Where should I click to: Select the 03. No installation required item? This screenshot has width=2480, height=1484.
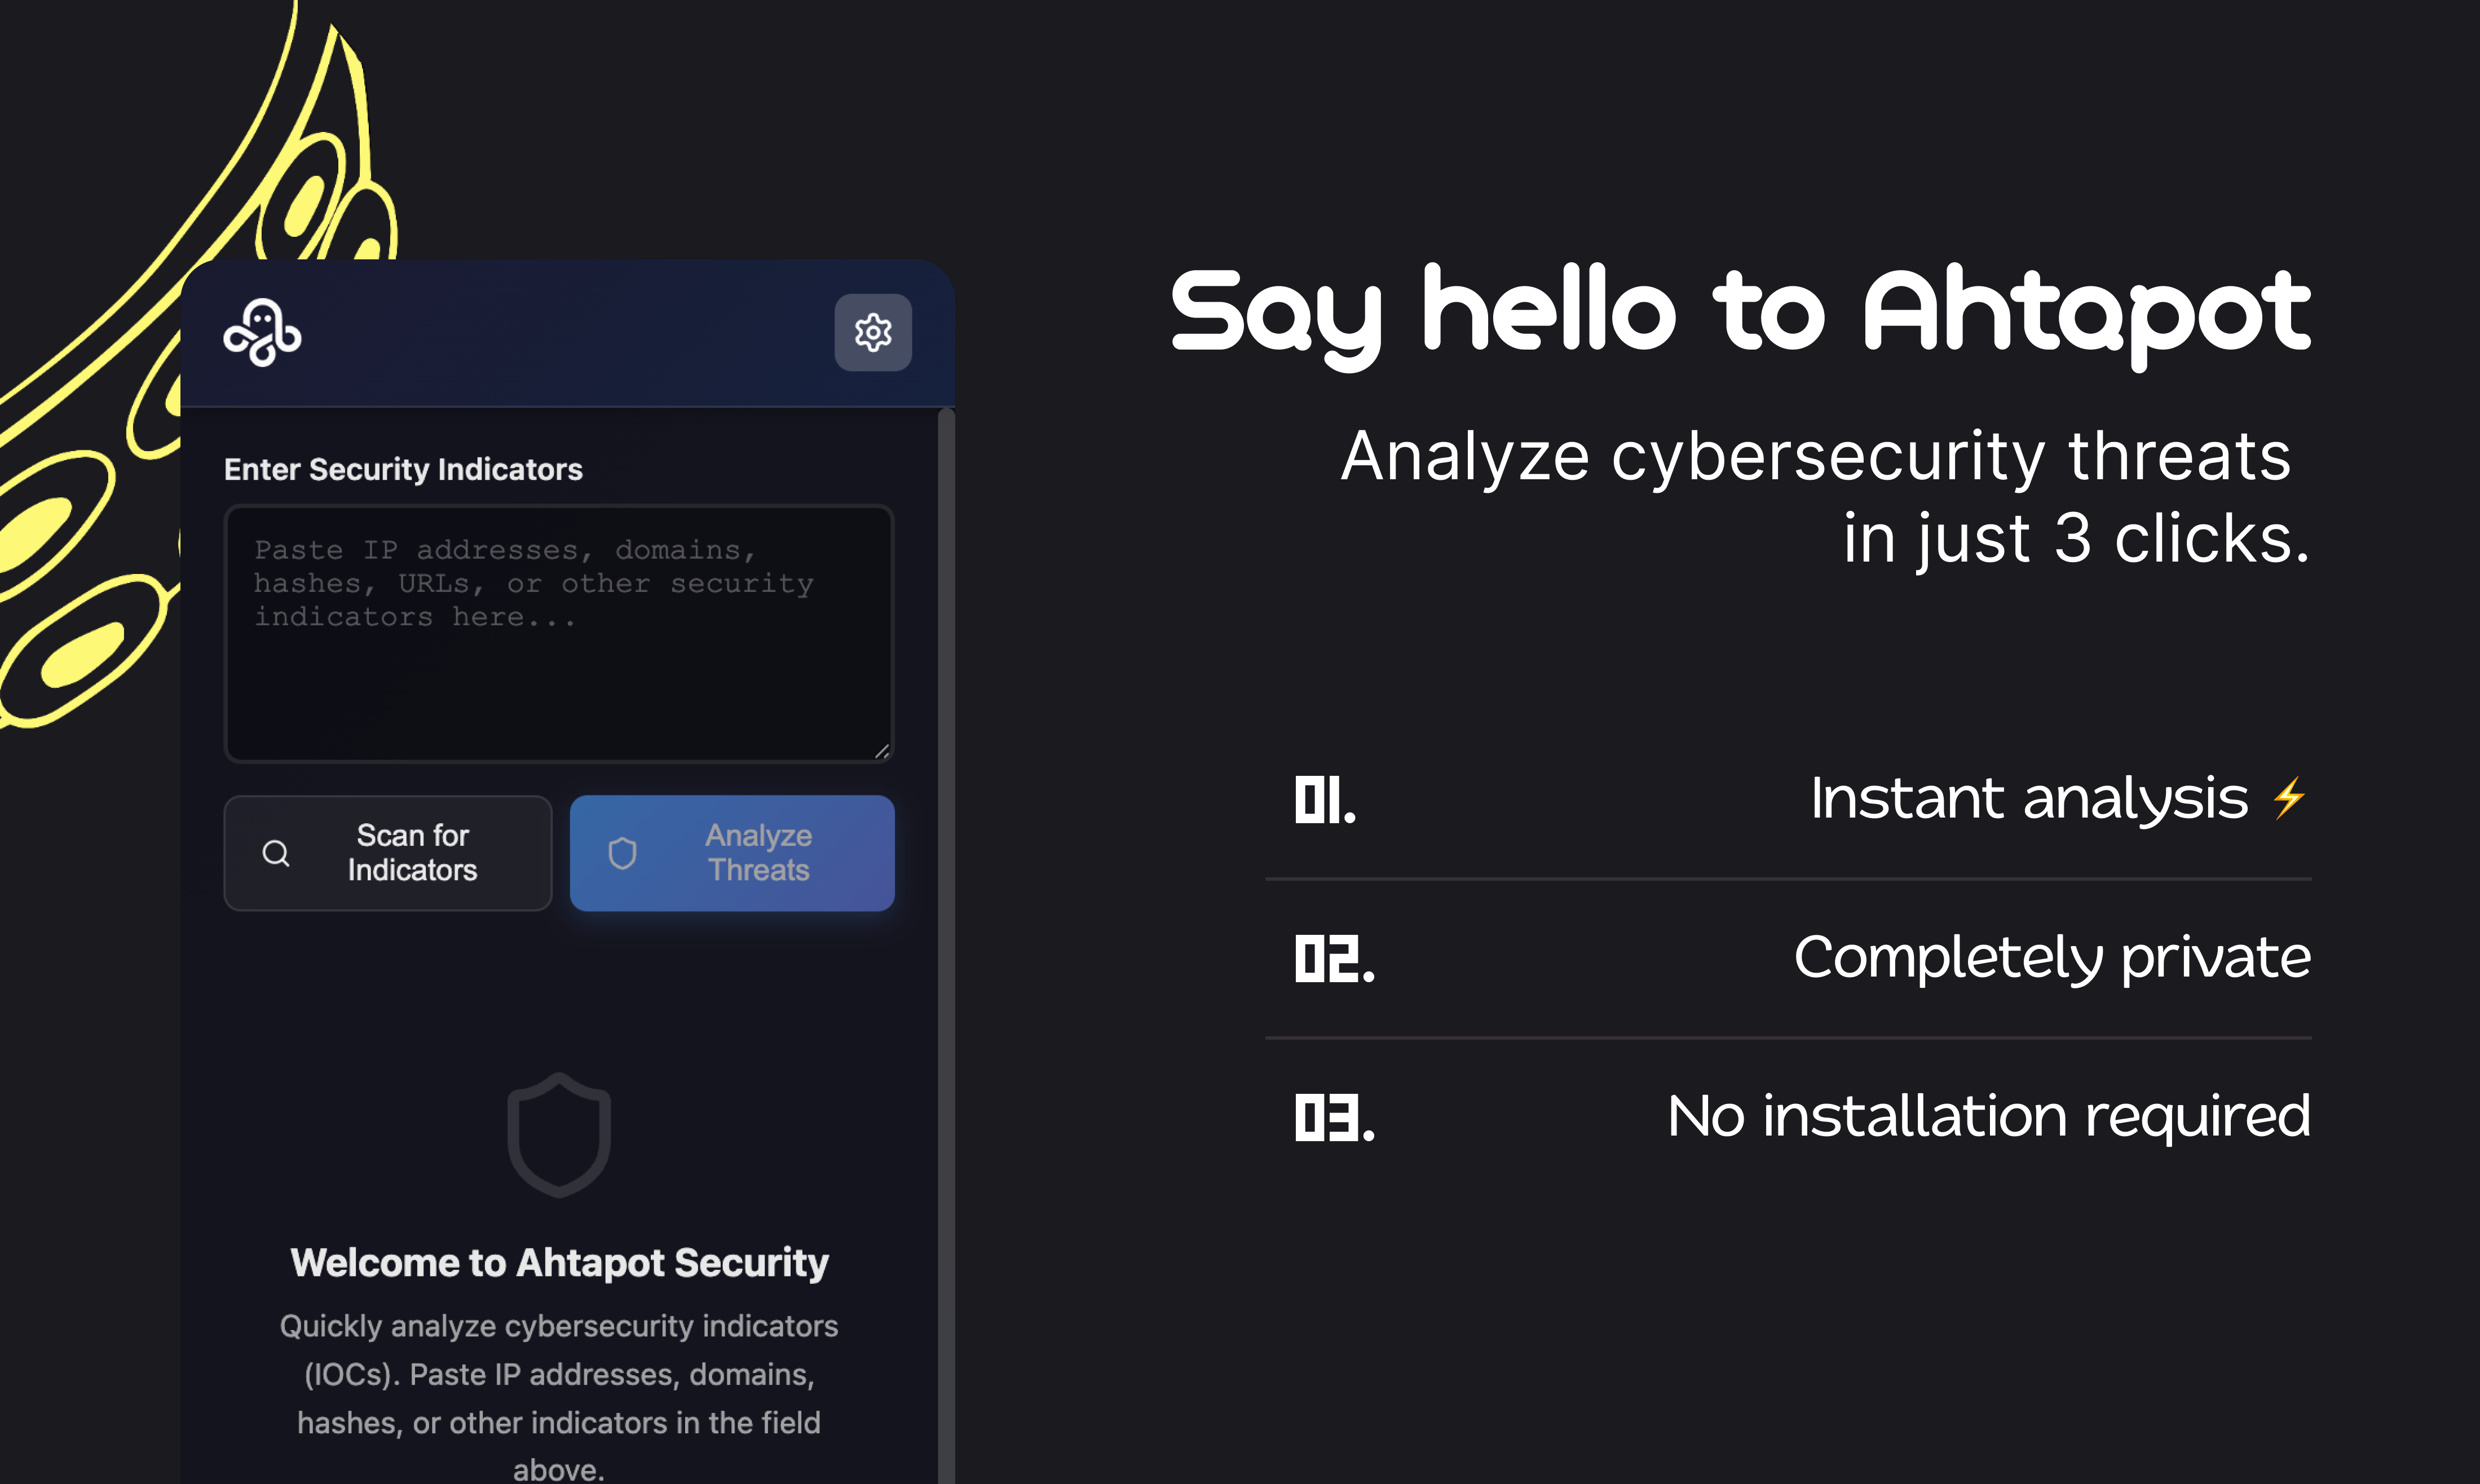pyautogui.click(x=1788, y=1117)
